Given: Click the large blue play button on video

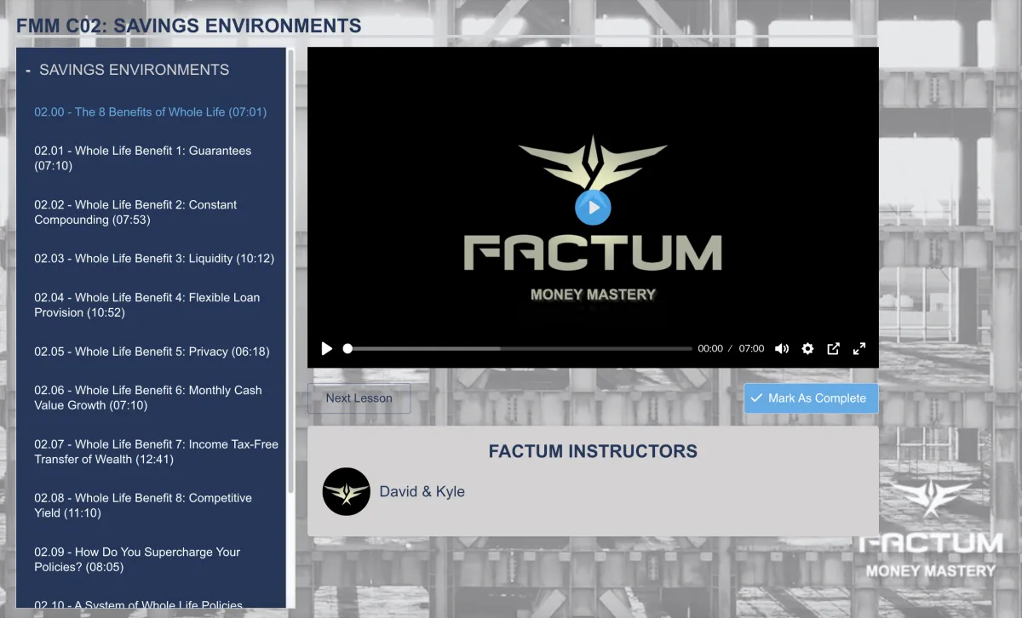Looking at the screenshot, I should click(x=593, y=207).
